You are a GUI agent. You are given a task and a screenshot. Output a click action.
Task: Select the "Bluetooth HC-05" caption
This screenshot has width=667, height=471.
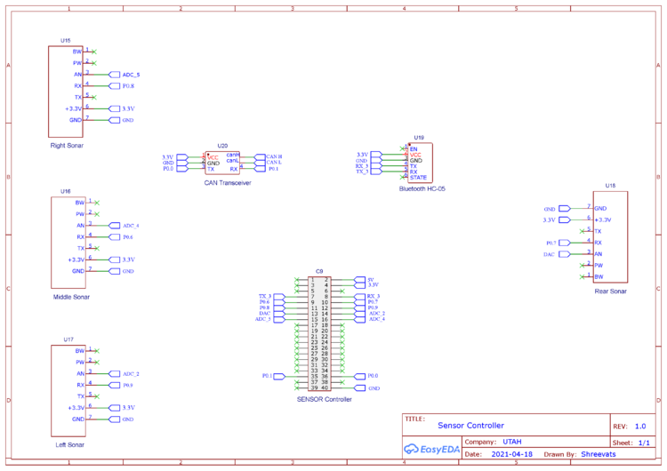pyautogui.click(x=422, y=188)
